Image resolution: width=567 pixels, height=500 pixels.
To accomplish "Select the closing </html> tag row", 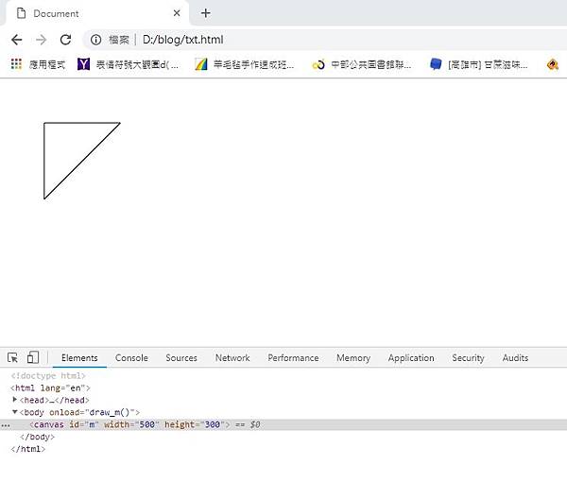I will click(x=28, y=449).
